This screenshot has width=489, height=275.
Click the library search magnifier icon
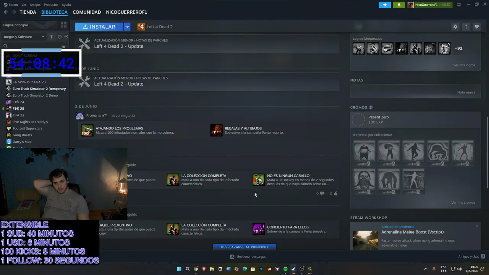click(x=6, y=46)
